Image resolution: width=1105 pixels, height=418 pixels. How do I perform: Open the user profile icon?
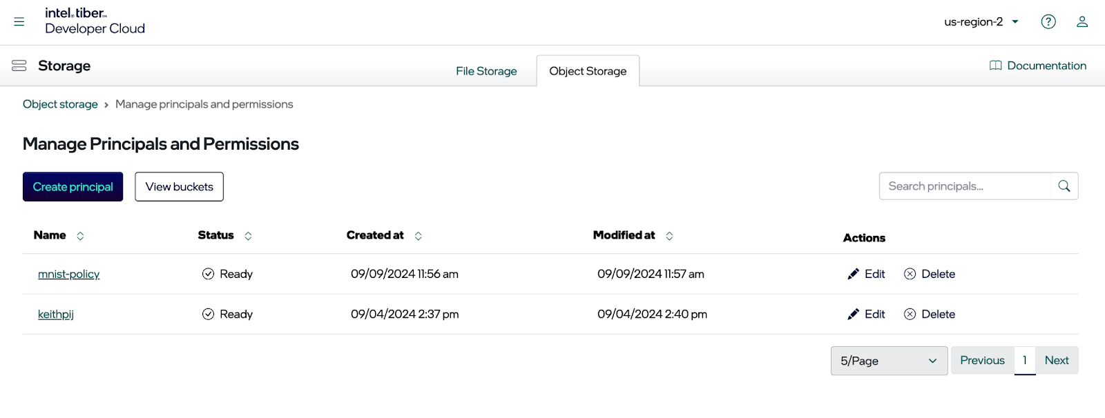(1082, 22)
